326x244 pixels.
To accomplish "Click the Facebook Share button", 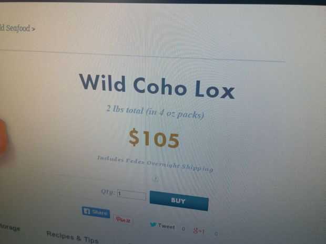I will [x=96, y=213].
